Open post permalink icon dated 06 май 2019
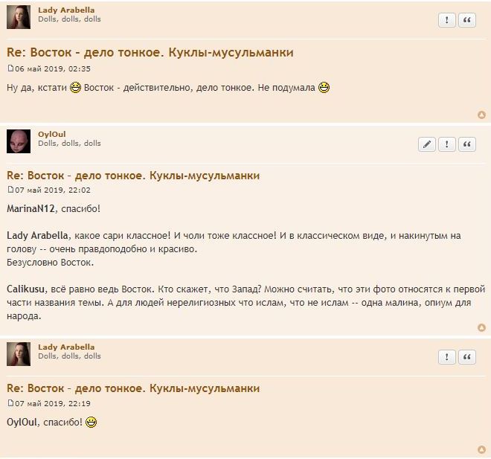This screenshot has height=459, width=491. click(x=10, y=68)
